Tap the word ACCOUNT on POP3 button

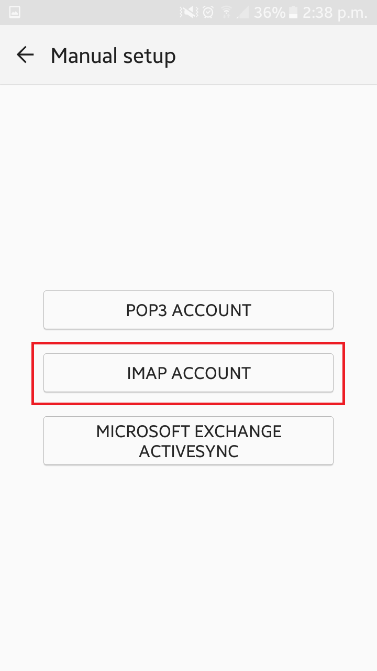(x=212, y=310)
